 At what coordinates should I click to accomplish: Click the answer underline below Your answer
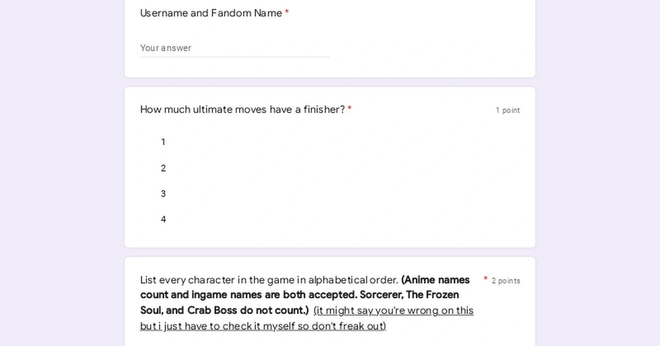(x=235, y=56)
